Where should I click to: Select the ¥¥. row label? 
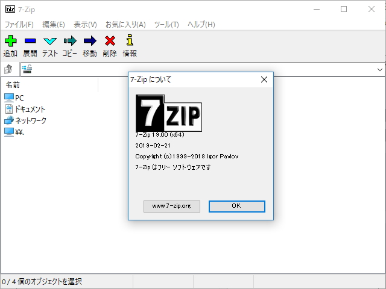point(19,132)
